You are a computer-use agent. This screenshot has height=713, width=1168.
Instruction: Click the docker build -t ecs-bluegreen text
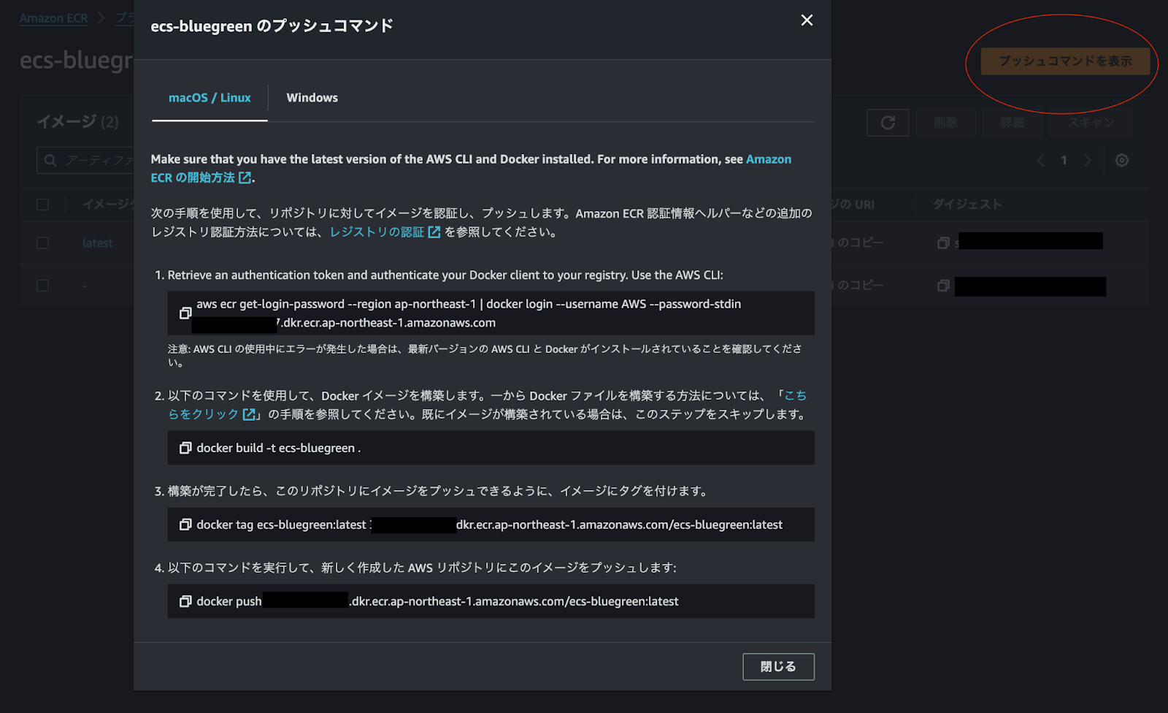[x=279, y=448]
